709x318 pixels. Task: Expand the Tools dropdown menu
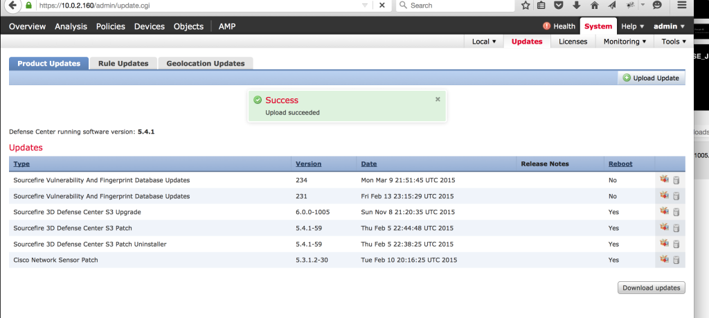click(x=674, y=42)
